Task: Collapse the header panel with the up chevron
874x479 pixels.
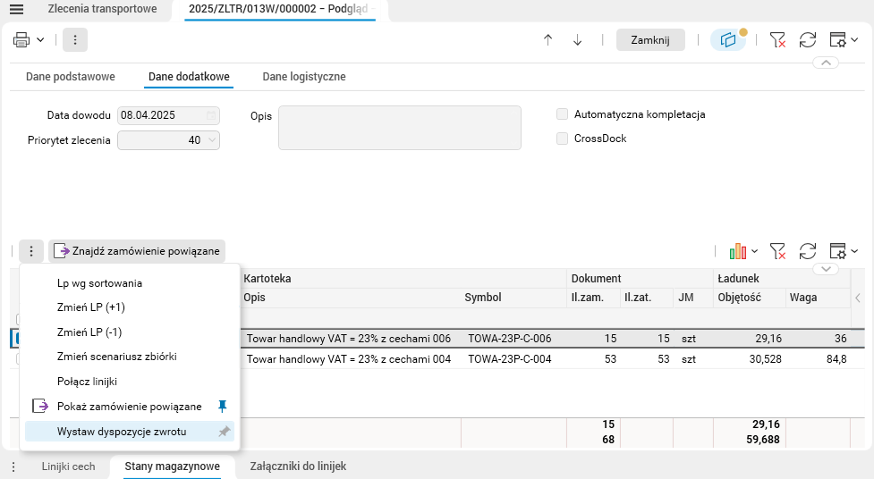Action: pos(826,63)
